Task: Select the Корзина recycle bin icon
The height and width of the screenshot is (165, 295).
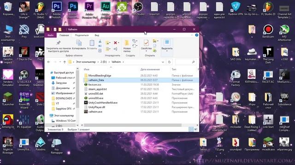Action: (8, 9)
